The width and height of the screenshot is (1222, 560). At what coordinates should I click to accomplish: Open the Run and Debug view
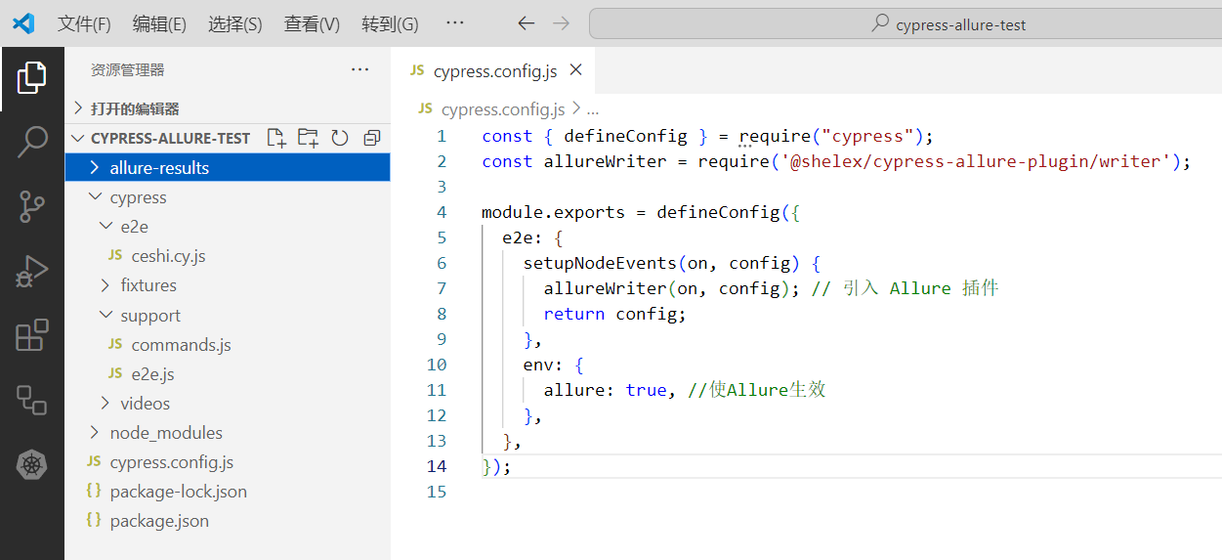(32, 271)
